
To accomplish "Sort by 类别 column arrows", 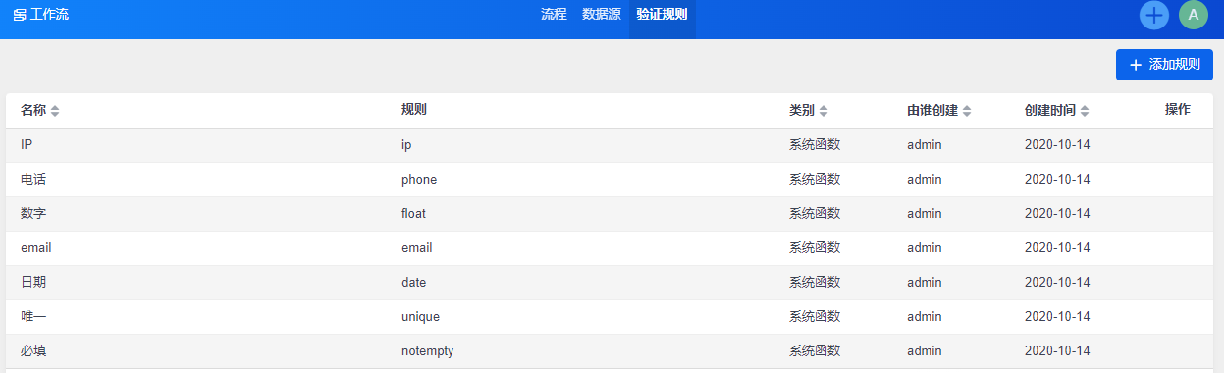I will tap(824, 111).
